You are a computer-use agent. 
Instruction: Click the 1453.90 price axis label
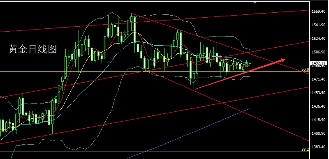pyautogui.click(x=318, y=92)
